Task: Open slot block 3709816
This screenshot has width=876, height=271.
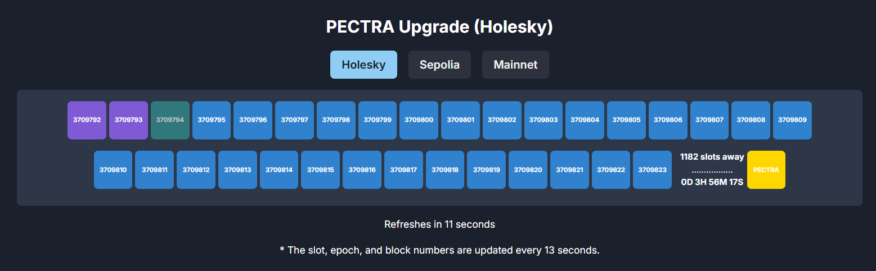Action: 362,170
